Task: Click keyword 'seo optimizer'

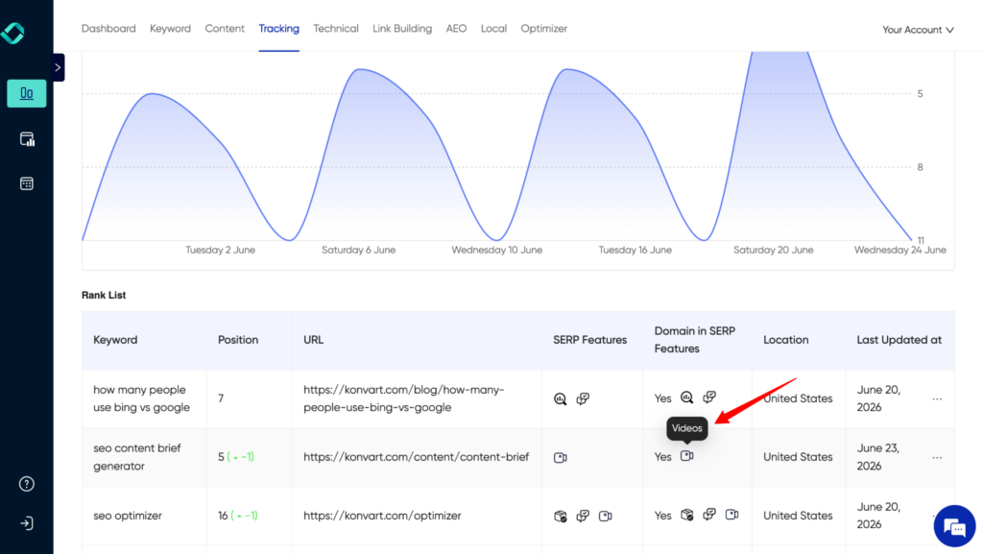Action: 128,516
